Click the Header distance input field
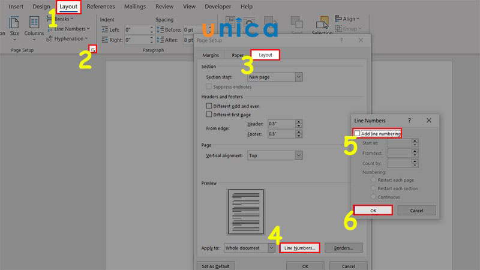 coord(281,124)
